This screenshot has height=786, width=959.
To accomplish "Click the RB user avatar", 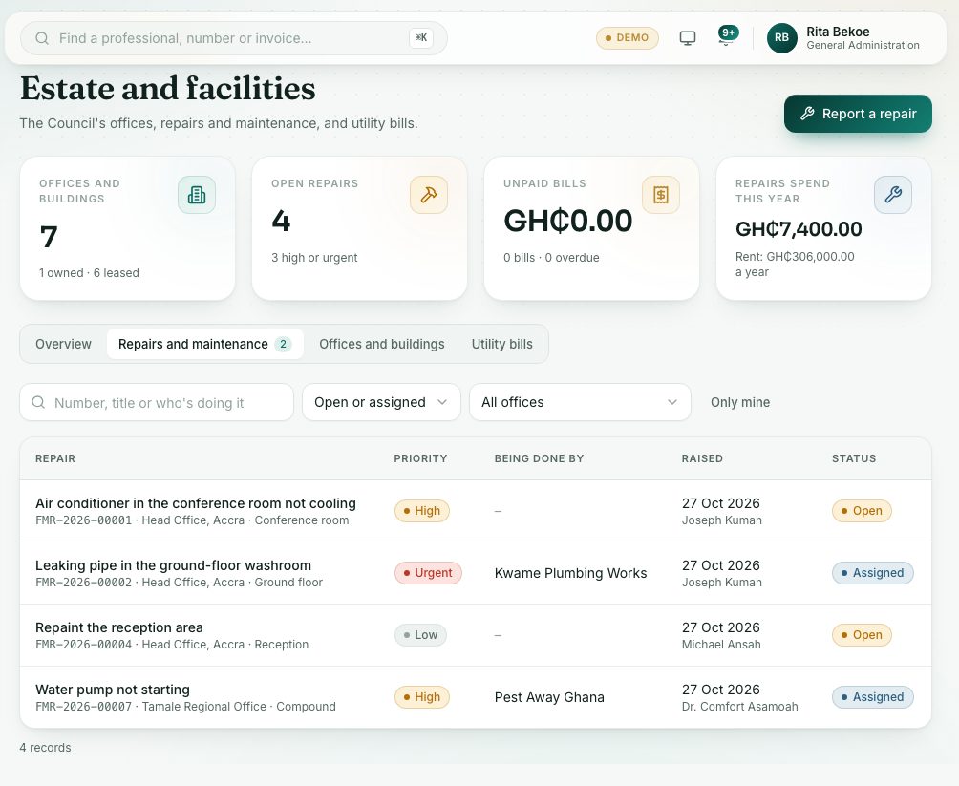I will click(781, 38).
